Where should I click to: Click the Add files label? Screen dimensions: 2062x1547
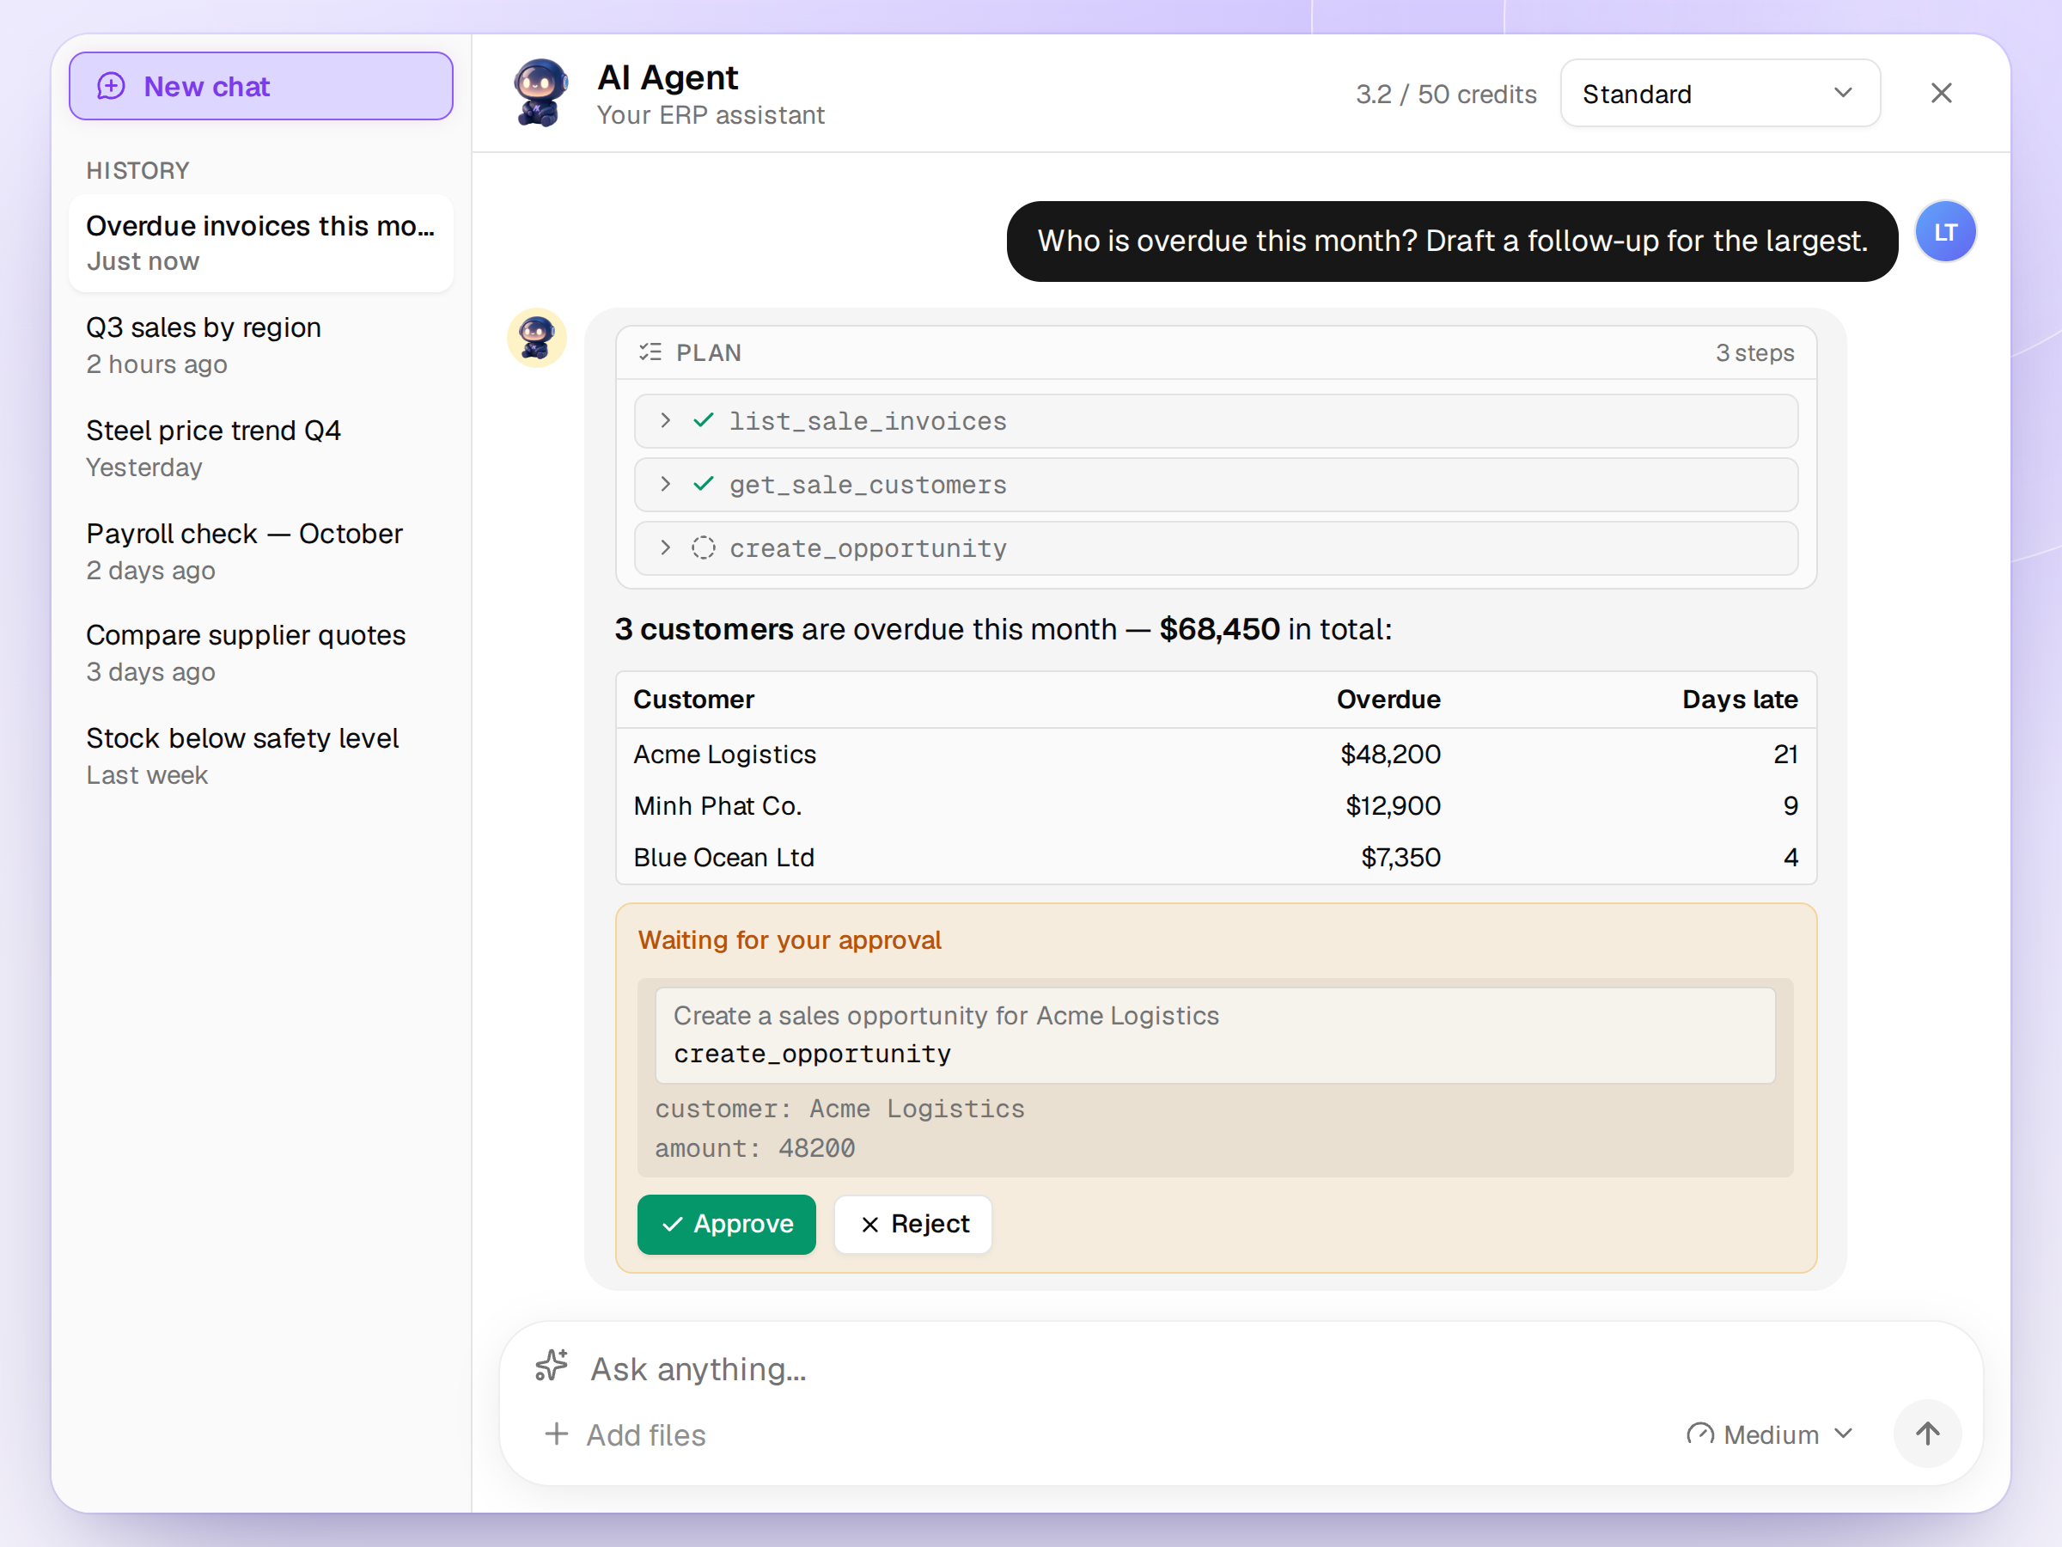pos(646,1435)
